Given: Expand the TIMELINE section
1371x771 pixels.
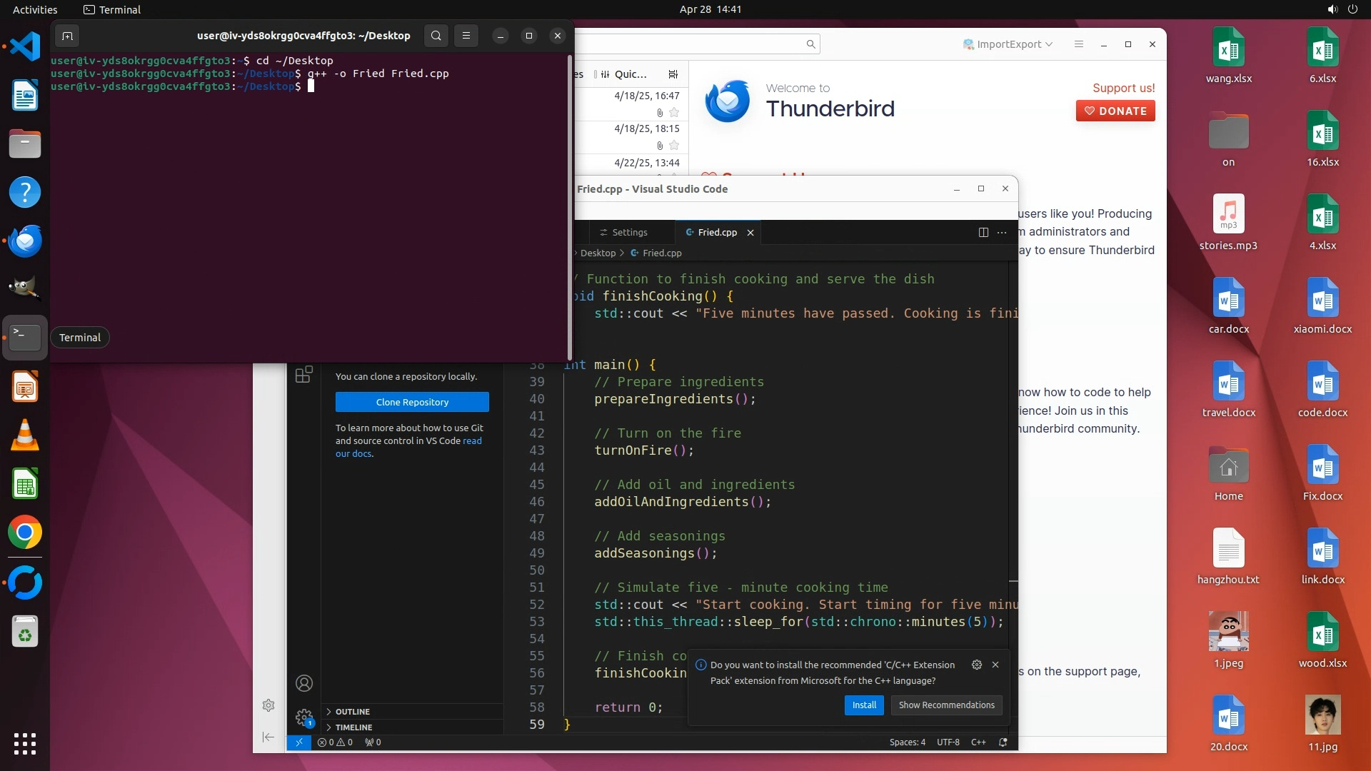Looking at the screenshot, I should [353, 727].
